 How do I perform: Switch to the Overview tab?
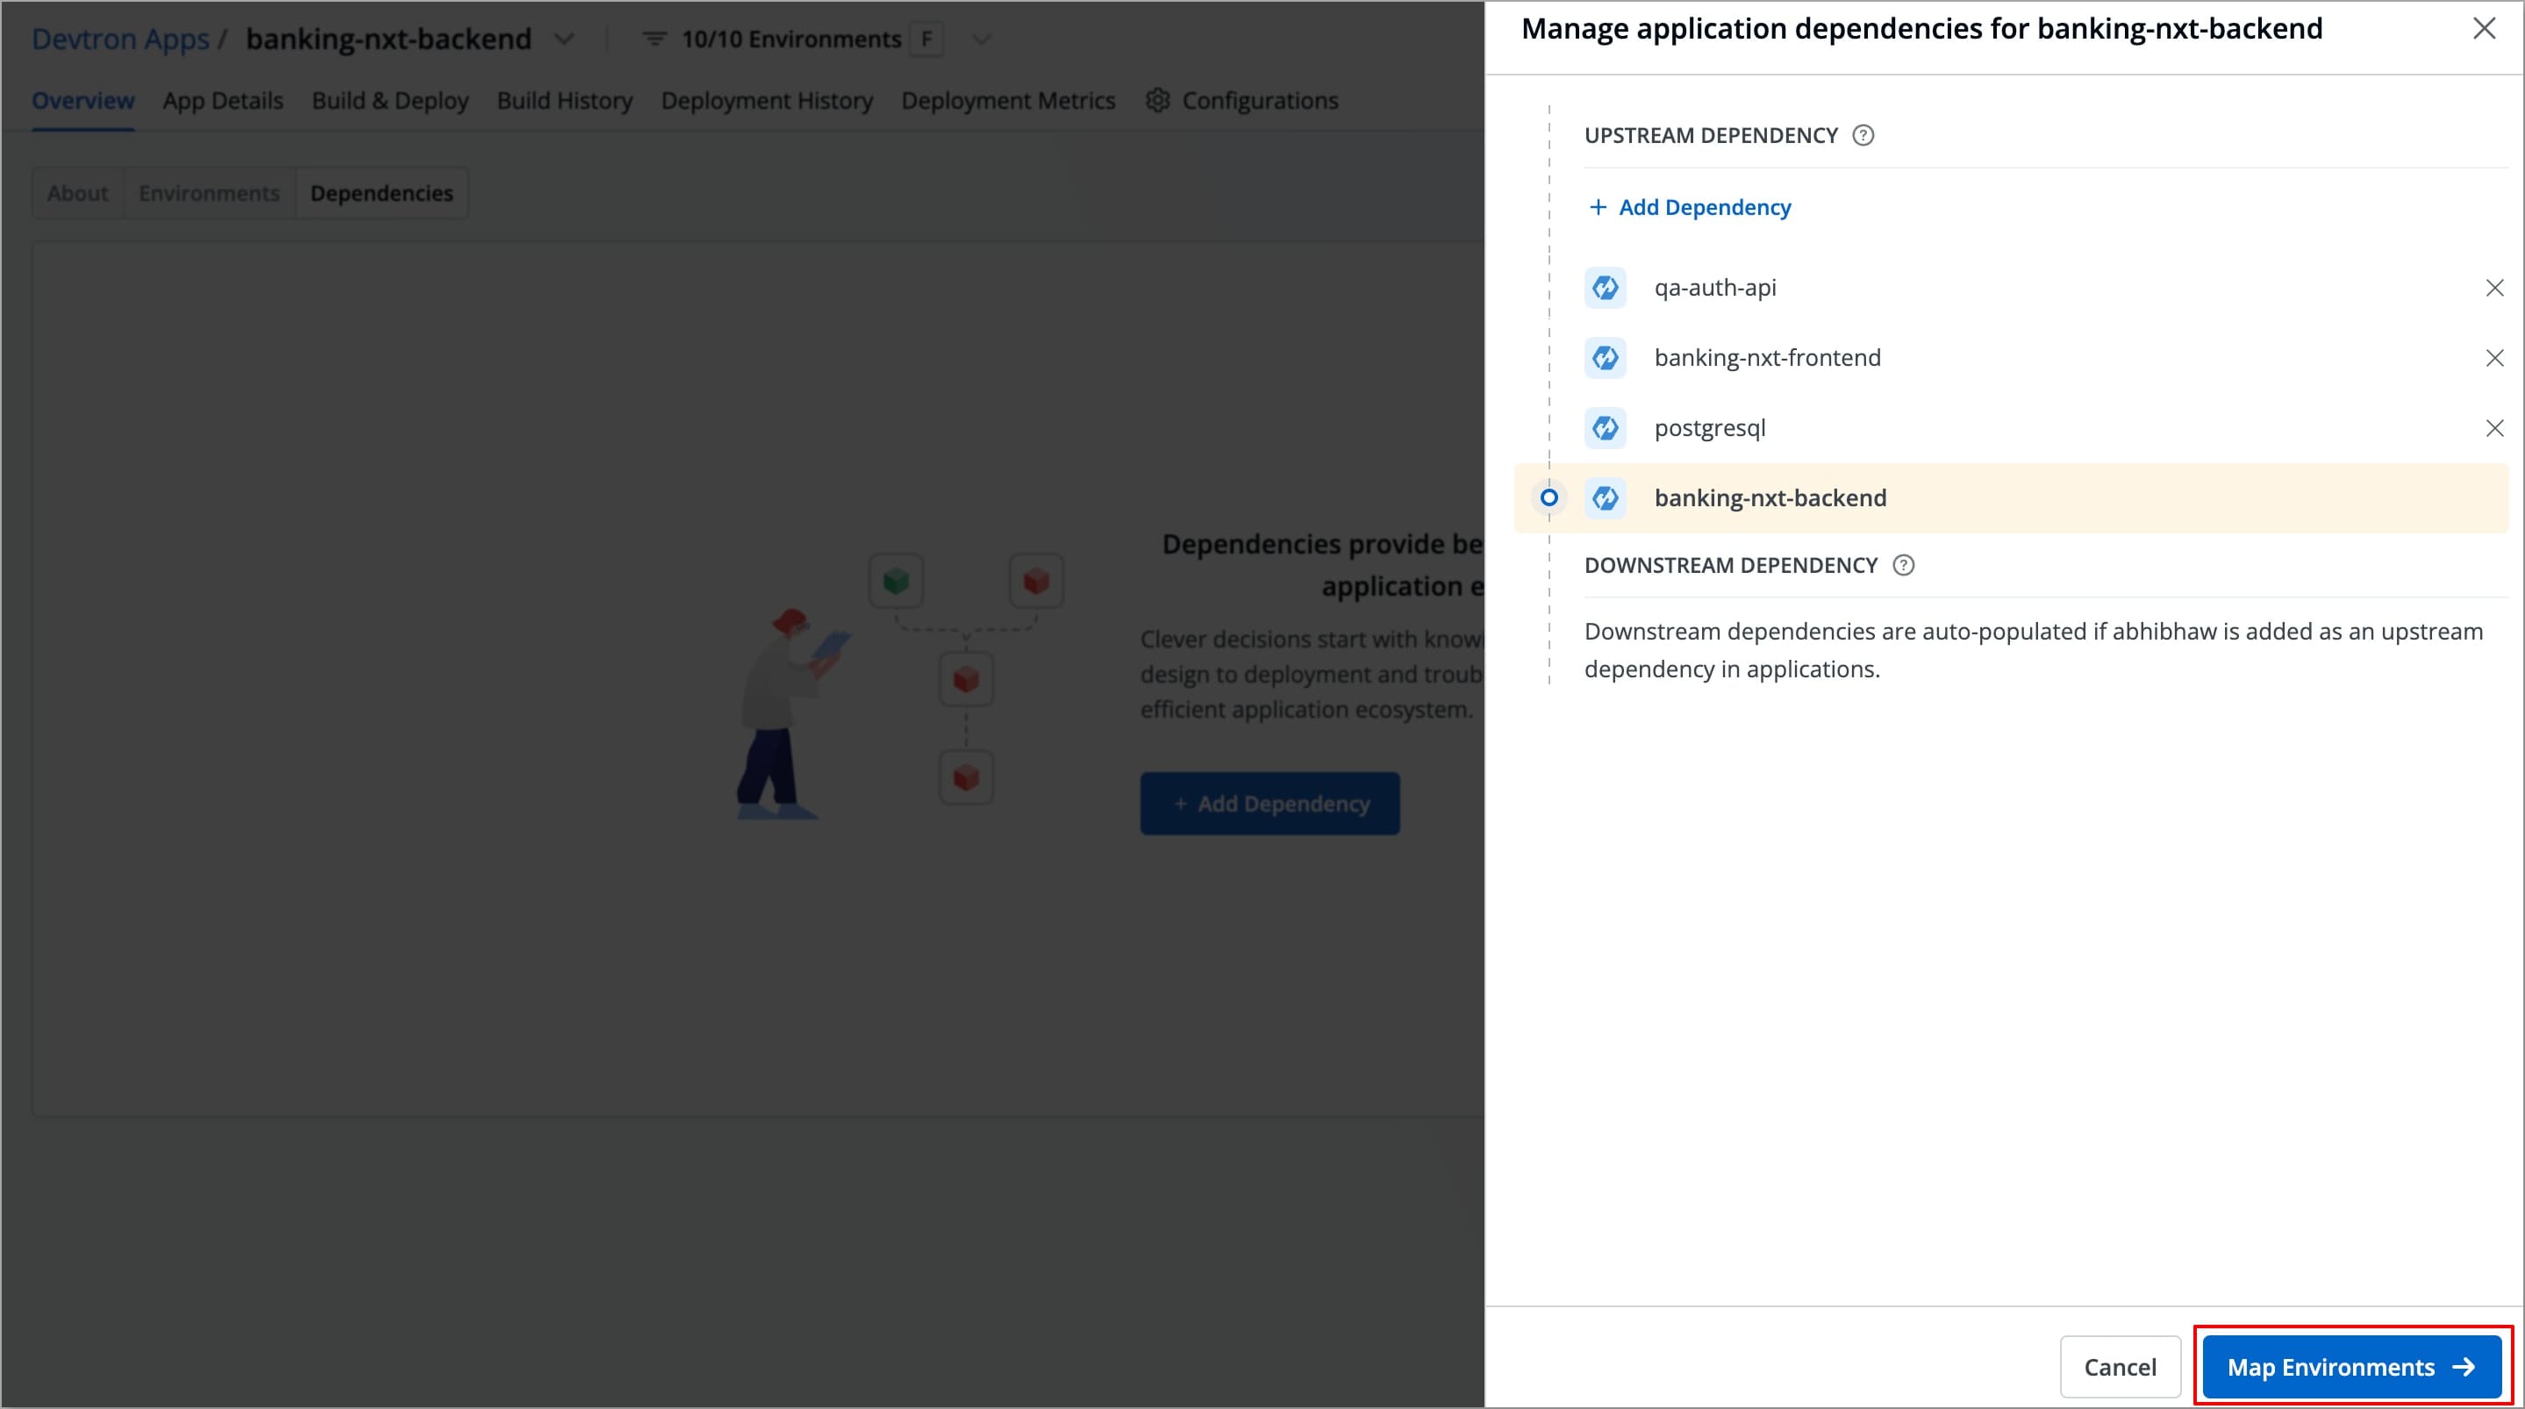tap(82, 100)
